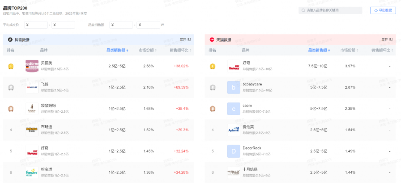
Task: Click the +34.28% growth value
Action: (x=181, y=172)
